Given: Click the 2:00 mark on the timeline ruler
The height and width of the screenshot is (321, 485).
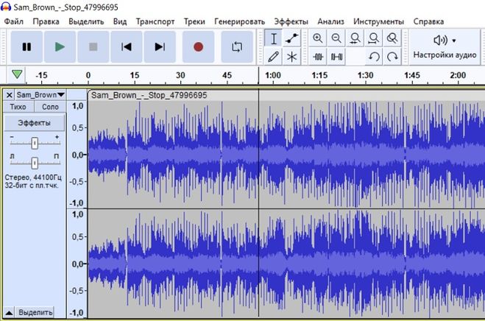Looking at the screenshot, I should click(x=458, y=75).
